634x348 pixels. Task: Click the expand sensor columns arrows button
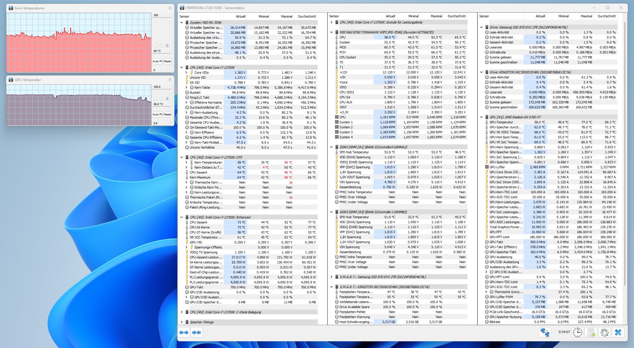[184, 332]
